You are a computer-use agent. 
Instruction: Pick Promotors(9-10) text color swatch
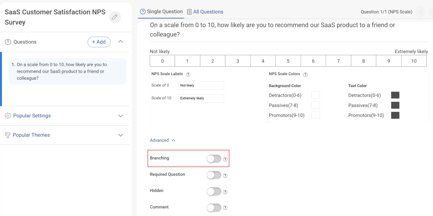click(395, 115)
